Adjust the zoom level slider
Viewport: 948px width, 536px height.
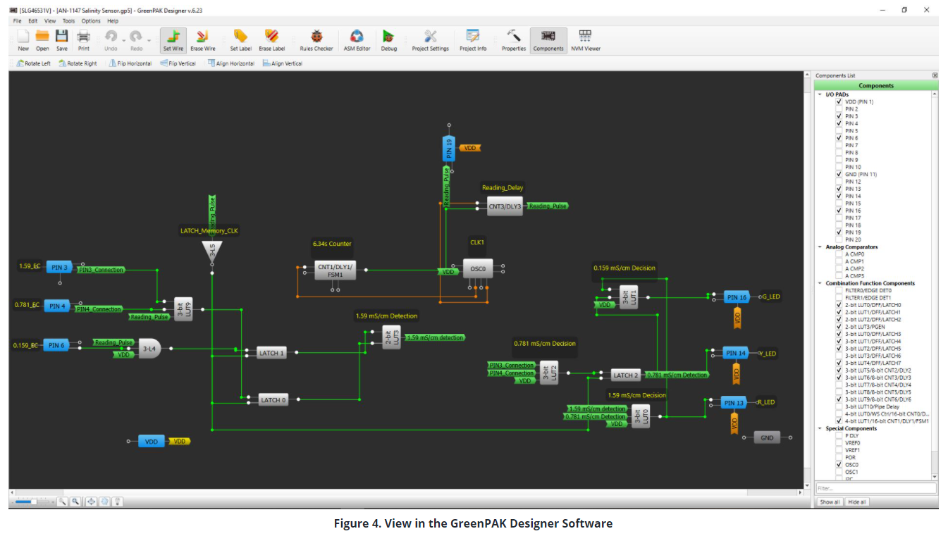(34, 501)
